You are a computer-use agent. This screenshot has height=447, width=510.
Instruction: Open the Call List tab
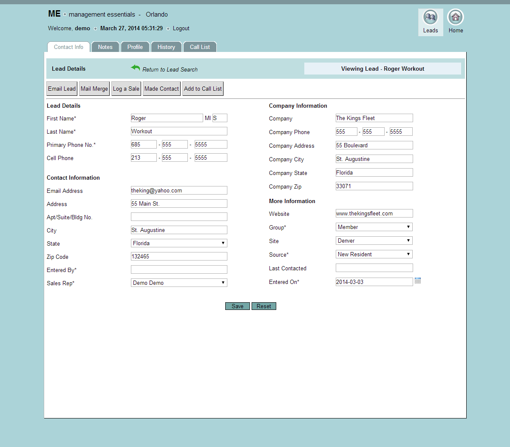(x=200, y=47)
